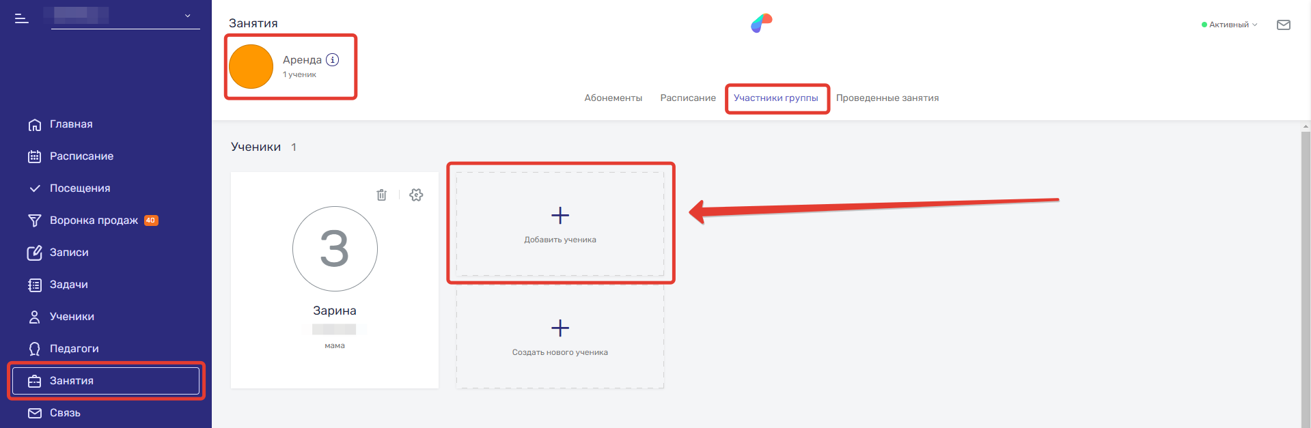1311x428 pixels.
Task: Open the gear settings on Зарина's card
Action: coord(416,195)
